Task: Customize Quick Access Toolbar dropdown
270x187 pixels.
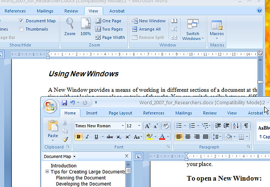Action: [x=96, y=102]
